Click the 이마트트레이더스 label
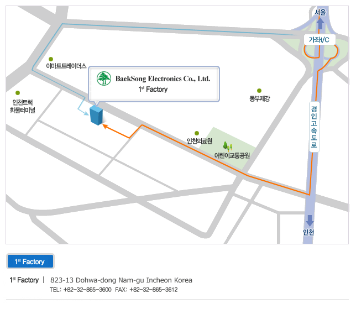 66,66
